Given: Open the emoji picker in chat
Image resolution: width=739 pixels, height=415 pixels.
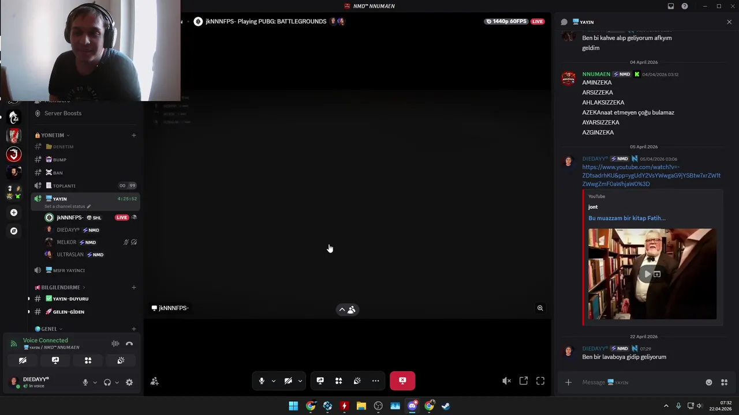Looking at the screenshot, I should [x=709, y=383].
